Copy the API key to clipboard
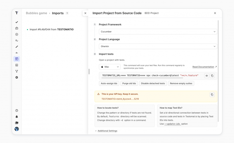Viewport: 234px width, 143px height. (x=212, y=95)
